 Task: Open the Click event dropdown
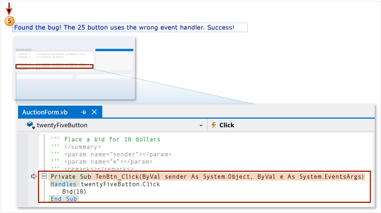[291, 125]
